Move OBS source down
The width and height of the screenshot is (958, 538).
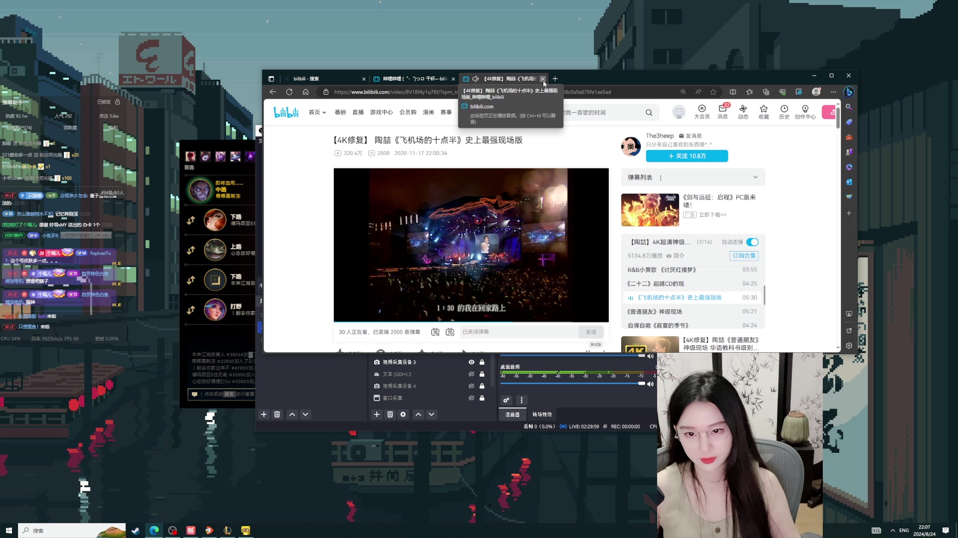[x=432, y=414]
